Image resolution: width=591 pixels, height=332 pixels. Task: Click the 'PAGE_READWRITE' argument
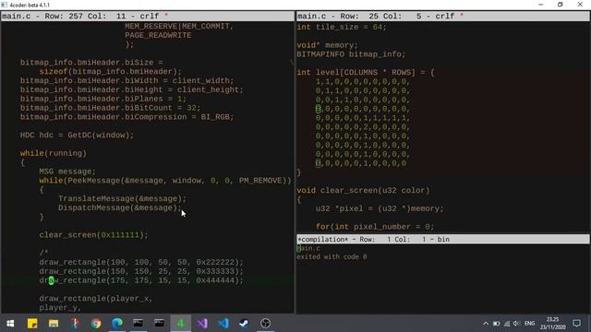(158, 35)
